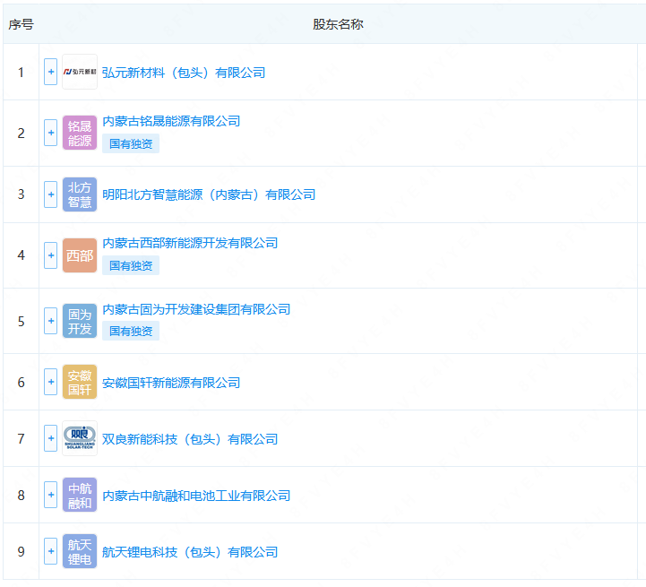This screenshot has width=646, height=587.
Task: Click the purple 中航融和 logo icon
Action: (79, 496)
